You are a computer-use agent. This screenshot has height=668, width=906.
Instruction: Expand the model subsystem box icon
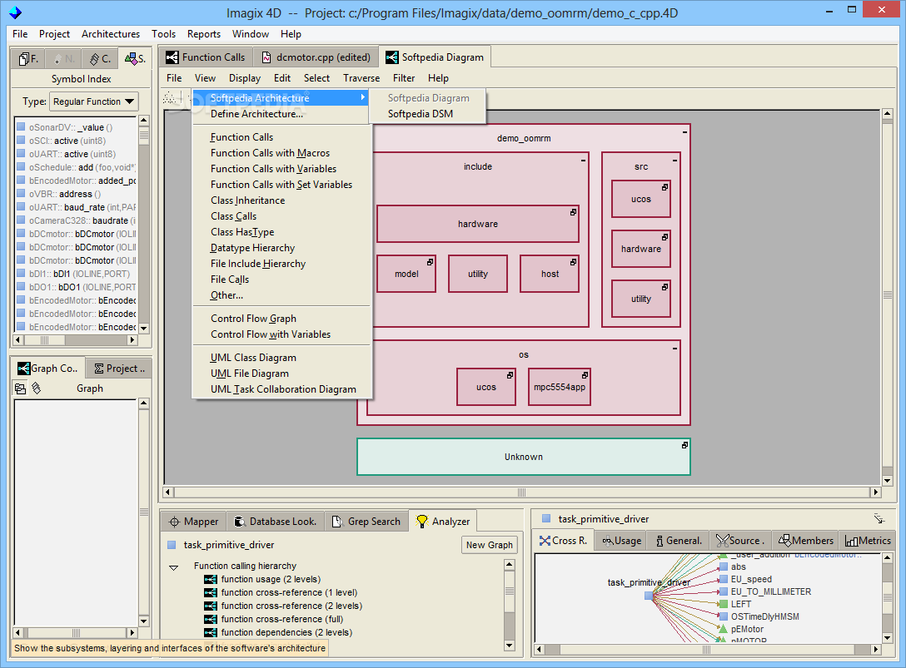coord(430,262)
